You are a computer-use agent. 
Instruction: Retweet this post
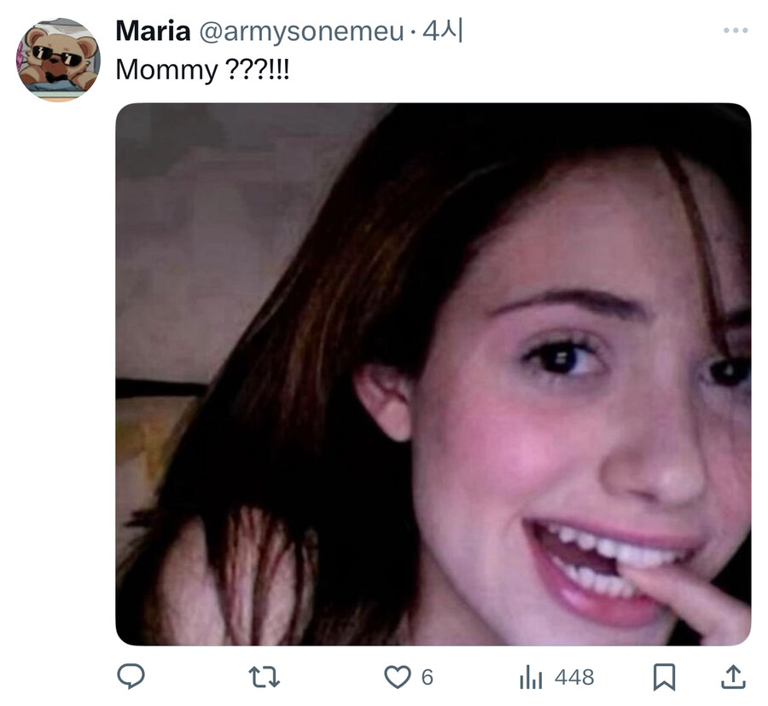click(x=264, y=677)
